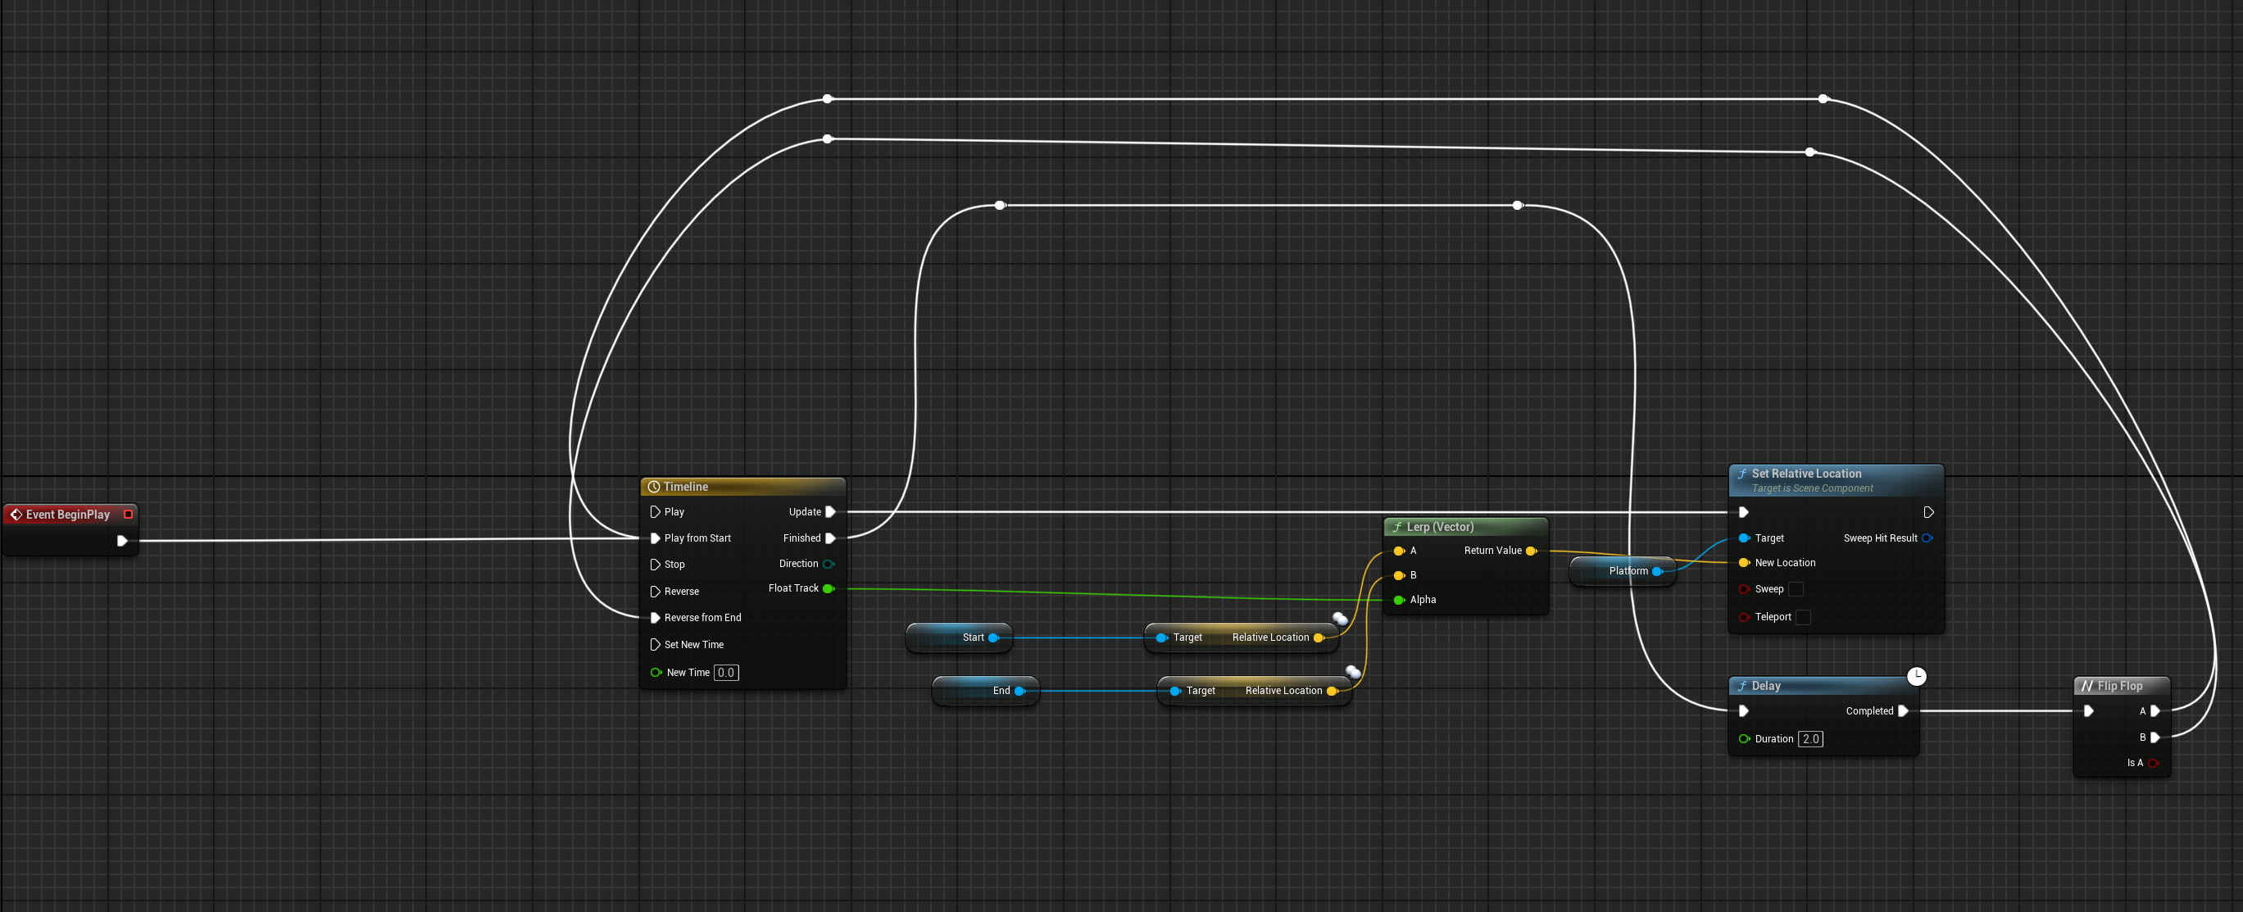Viewport: 2243px width, 912px height.
Task: Click the Set New Time exec pin
Action: click(655, 644)
